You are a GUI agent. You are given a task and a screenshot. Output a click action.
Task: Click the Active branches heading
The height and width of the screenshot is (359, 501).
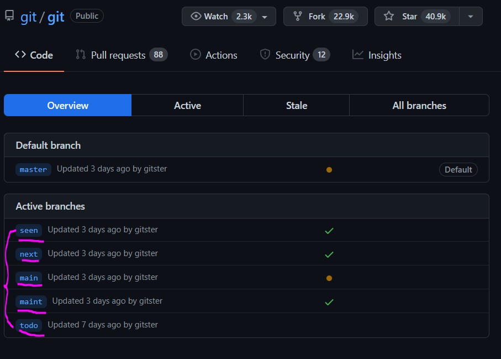50,206
